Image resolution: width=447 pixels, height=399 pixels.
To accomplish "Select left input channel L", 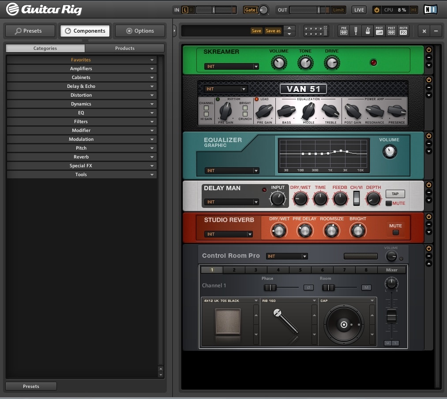I will (185, 10).
